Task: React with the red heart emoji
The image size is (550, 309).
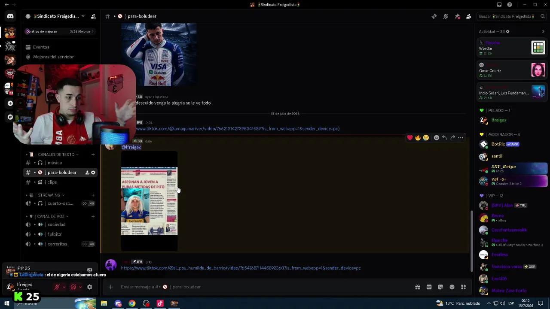Action: coord(410,137)
